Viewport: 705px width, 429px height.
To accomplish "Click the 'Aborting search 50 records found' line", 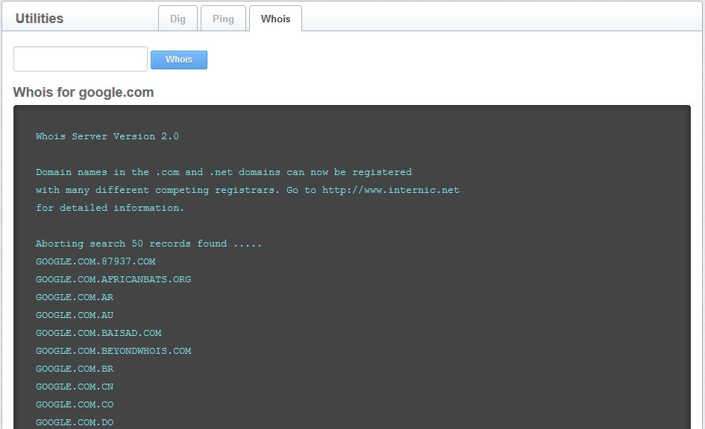I will point(149,244).
